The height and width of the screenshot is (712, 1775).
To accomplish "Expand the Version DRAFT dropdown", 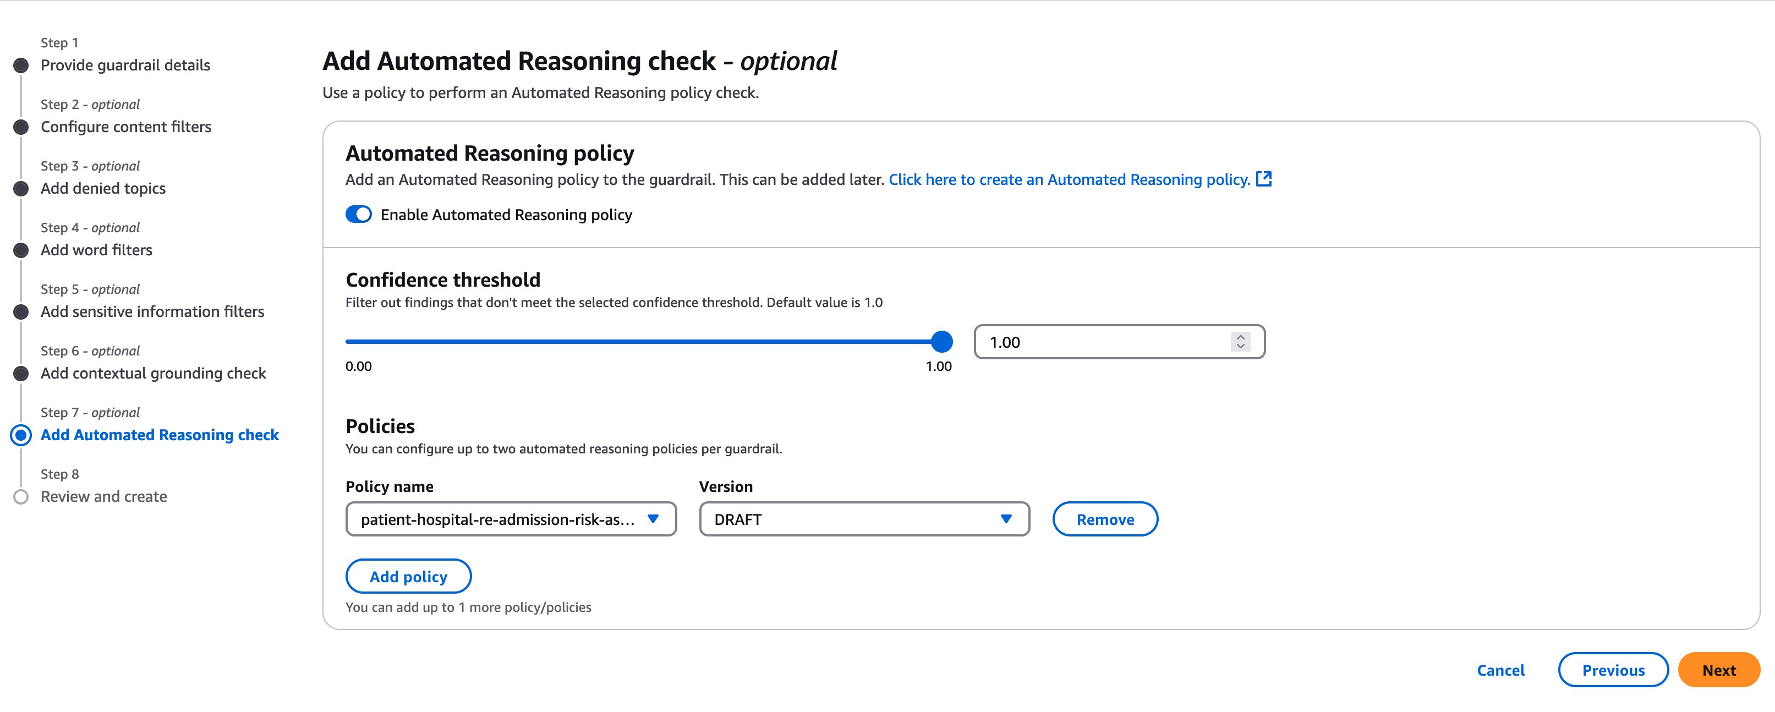I will 864,519.
